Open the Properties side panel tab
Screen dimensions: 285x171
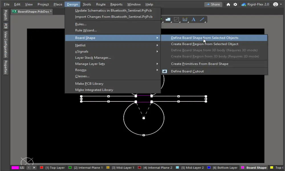pos(5,67)
